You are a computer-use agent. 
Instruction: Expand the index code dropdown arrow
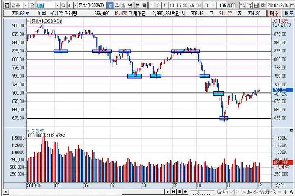pos(58,5)
